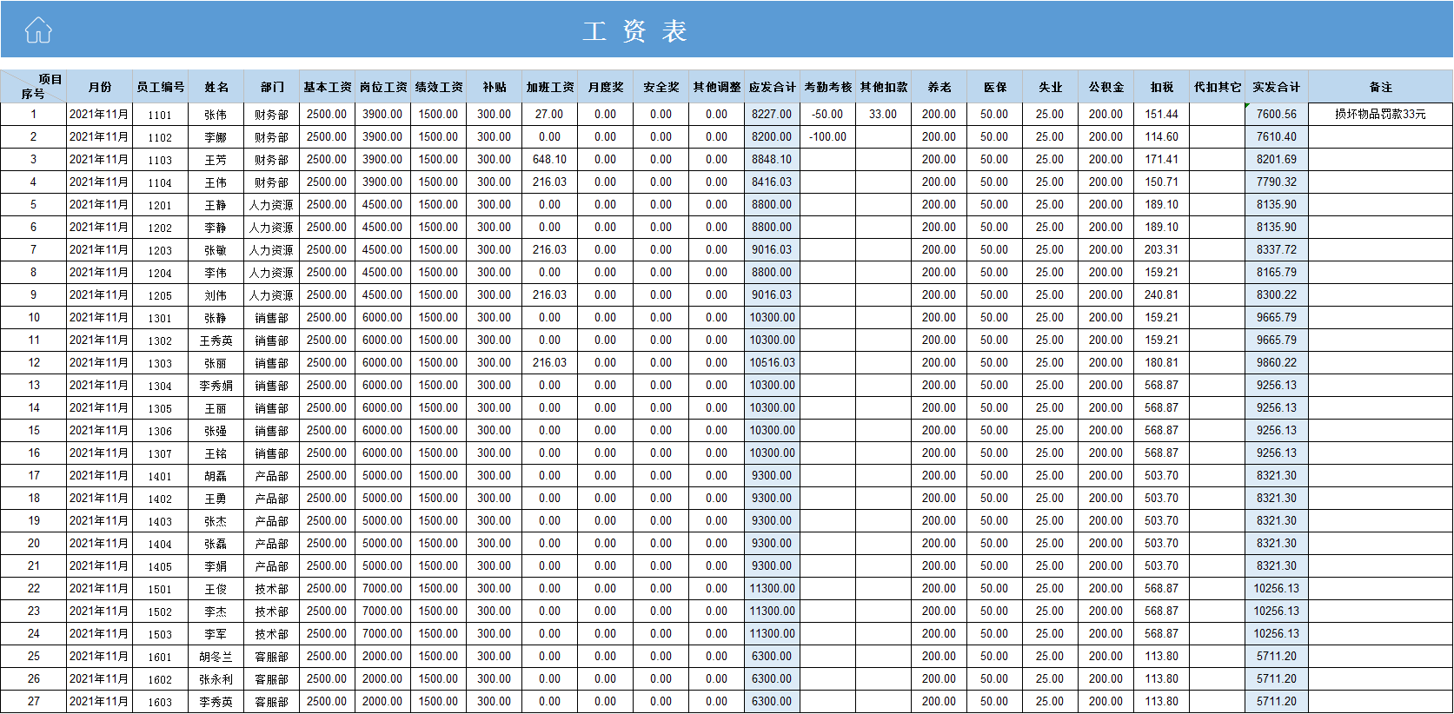Click net pay cell 8300.22
Viewport: 1454px width, 714px height.
[x=1277, y=294]
